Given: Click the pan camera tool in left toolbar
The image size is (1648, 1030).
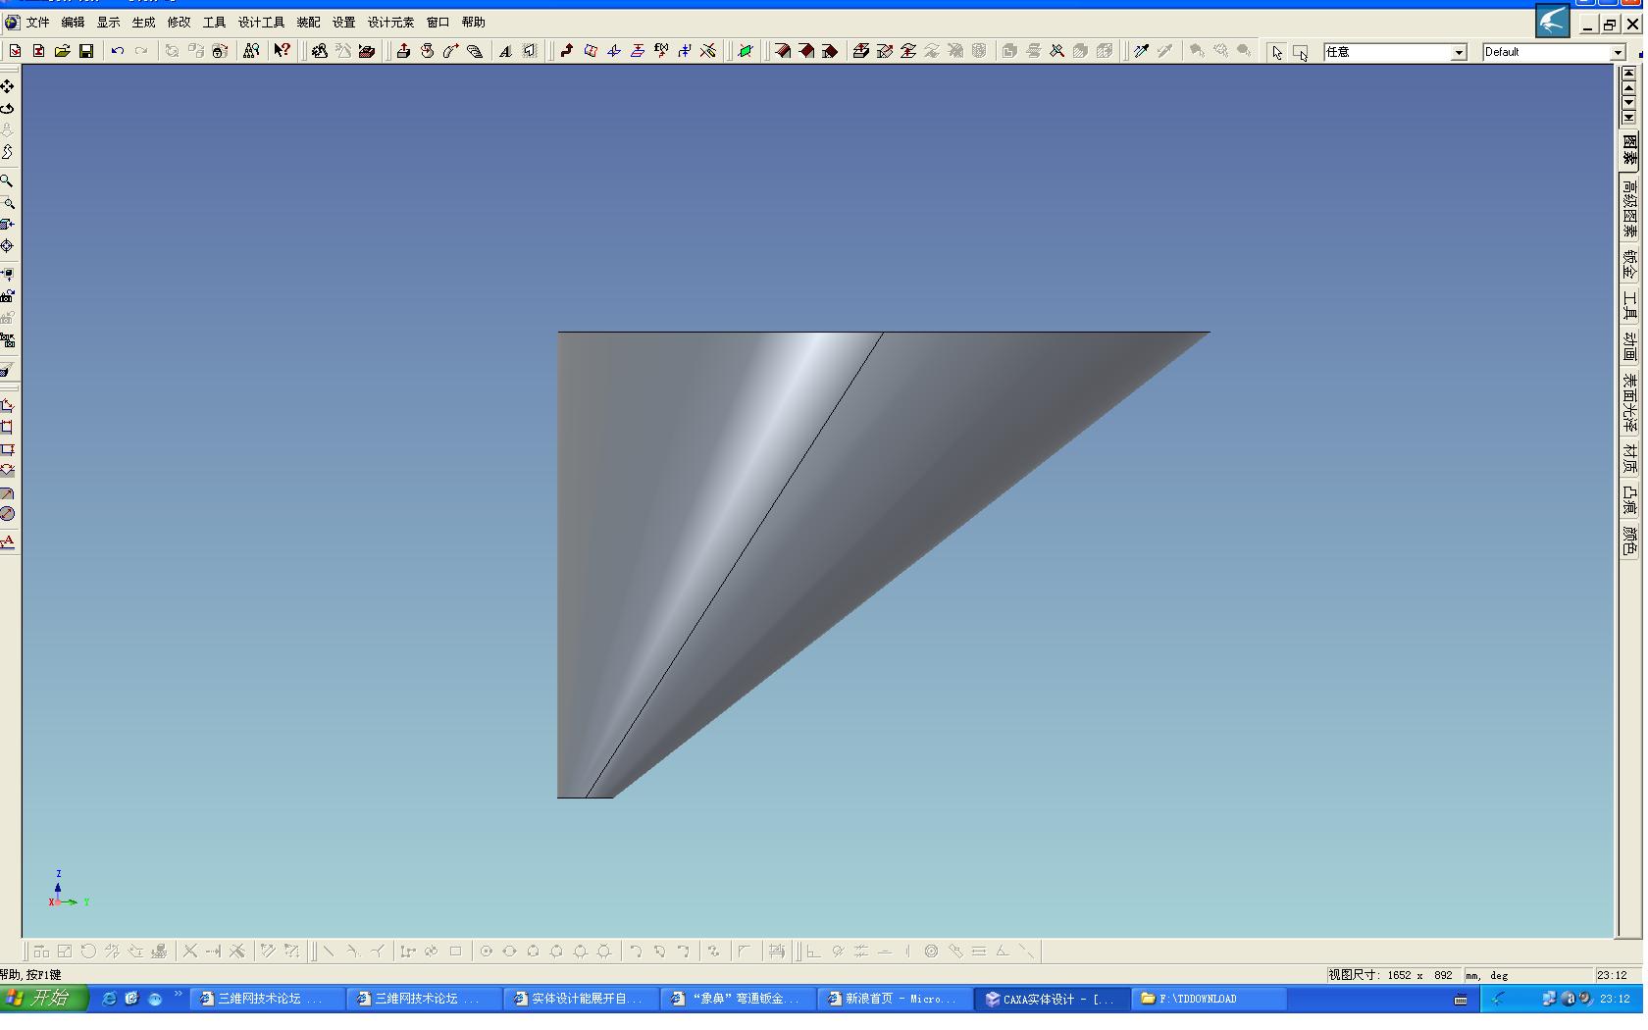Looking at the screenshot, I should click(x=8, y=86).
